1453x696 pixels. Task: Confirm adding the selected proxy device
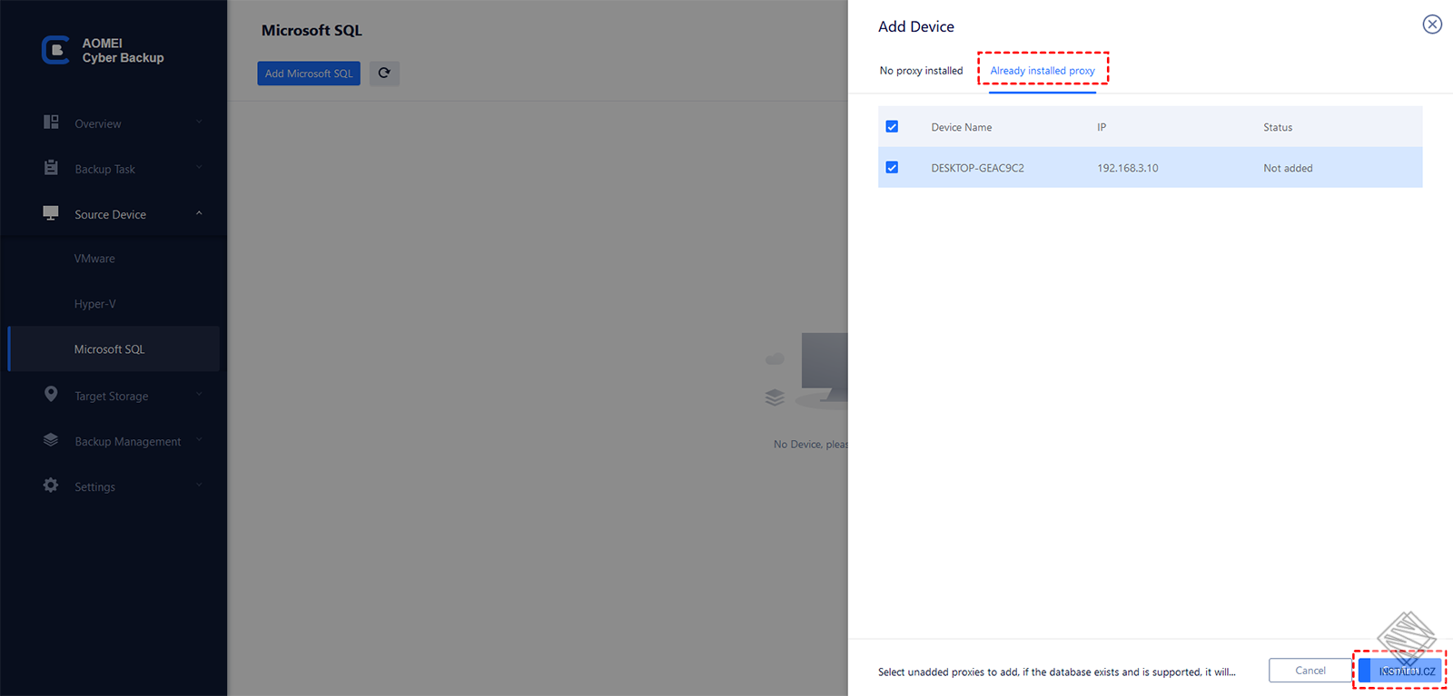(x=1399, y=671)
